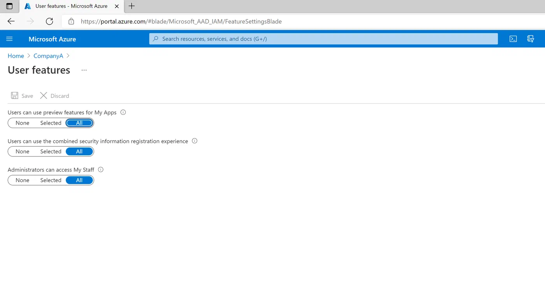
Task: Click the 'Users can use preview features for My Apps' label
Action: point(62,112)
